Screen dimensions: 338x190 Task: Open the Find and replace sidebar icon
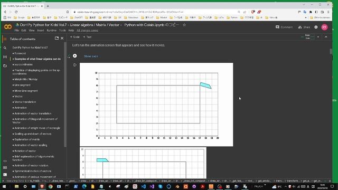click(x=5, y=48)
